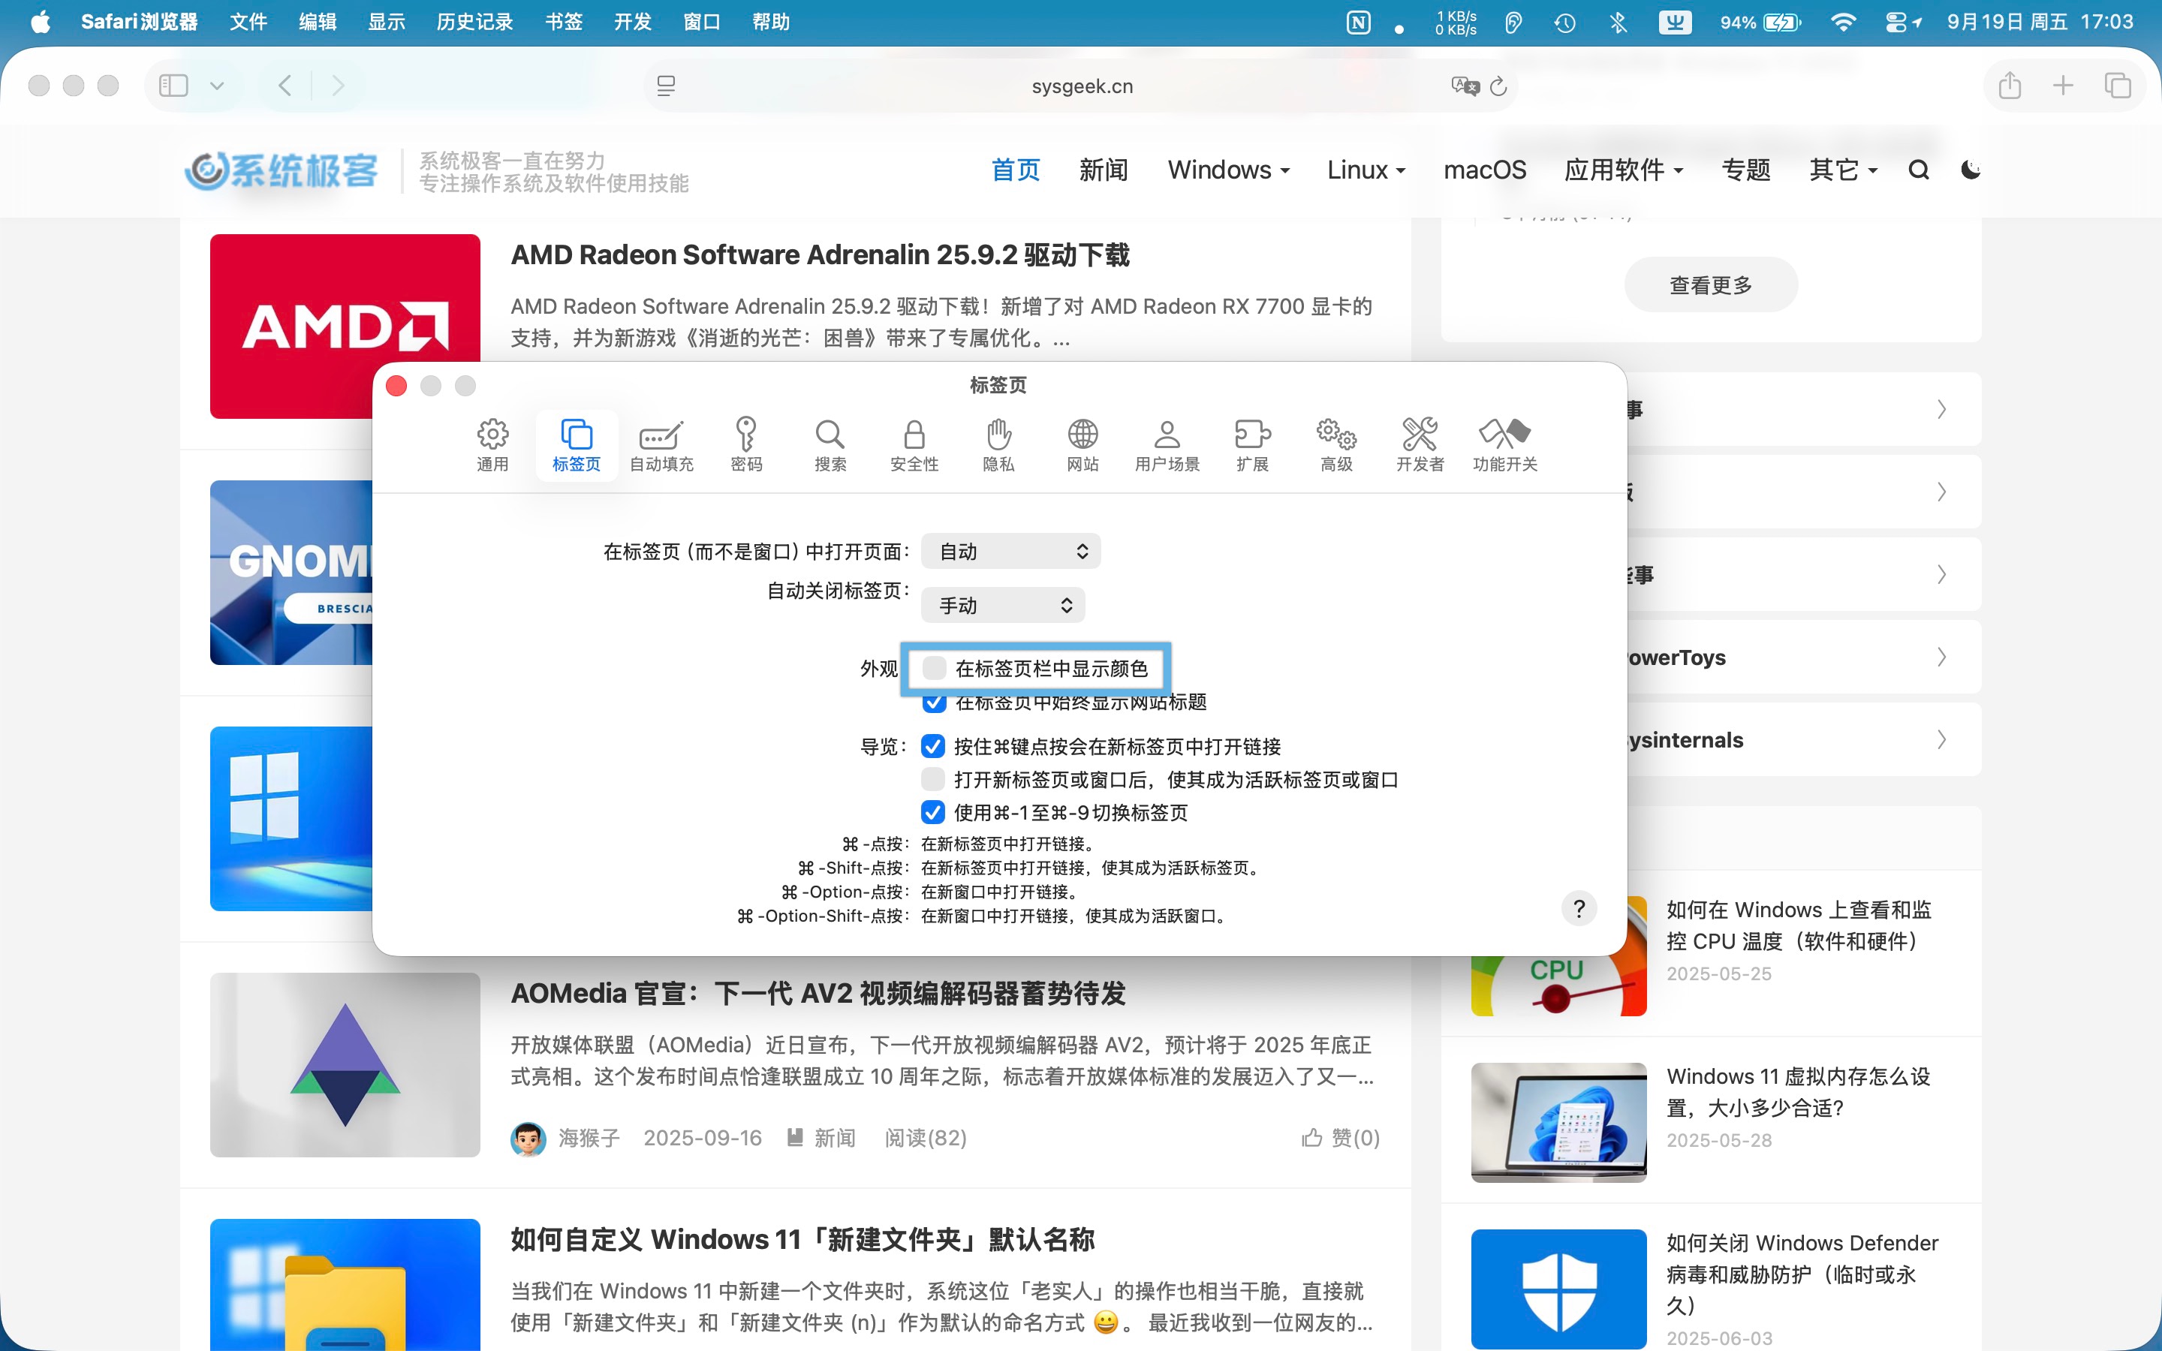Click the 赞(0) like button
2162x1351 pixels.
[1340, 1137]
